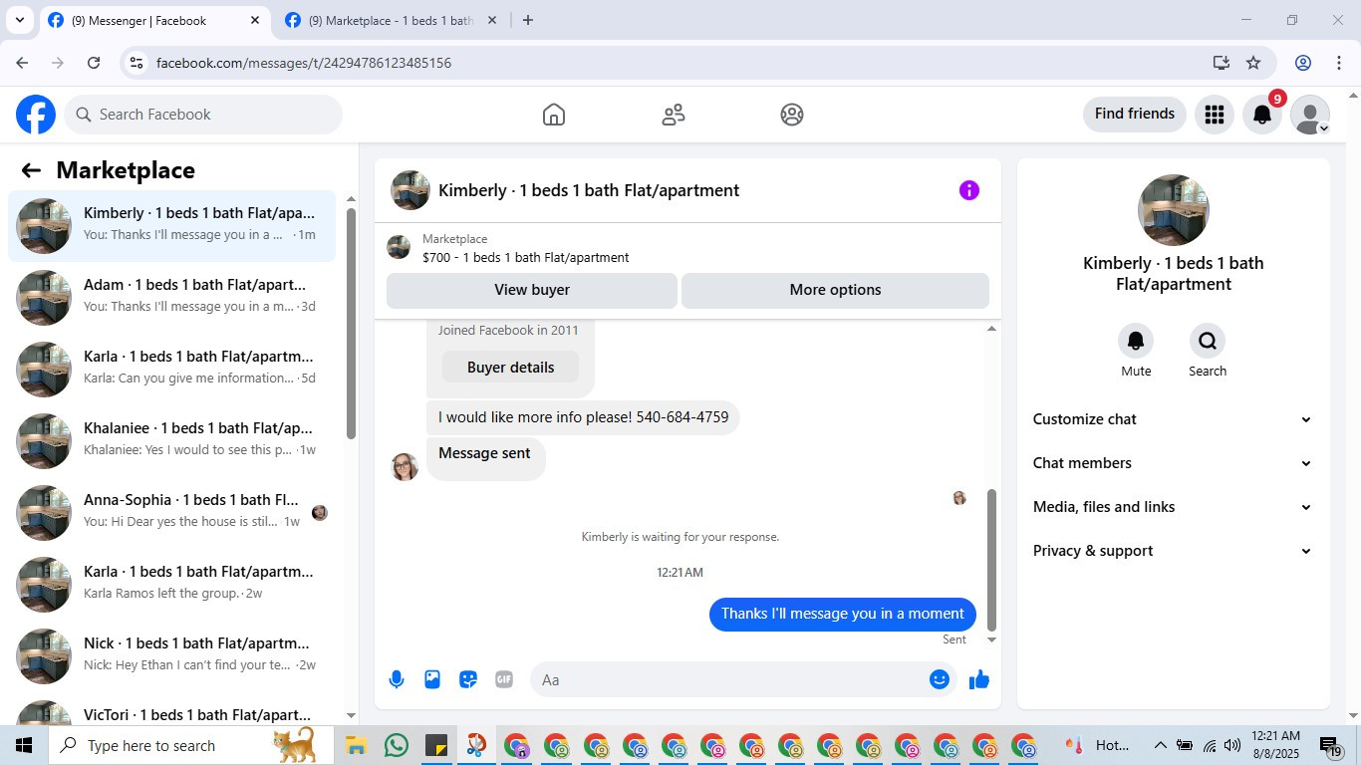Click the listing thumbnail in right panel
Viewport: 1361px width, 765px height.
point(1174,210)
